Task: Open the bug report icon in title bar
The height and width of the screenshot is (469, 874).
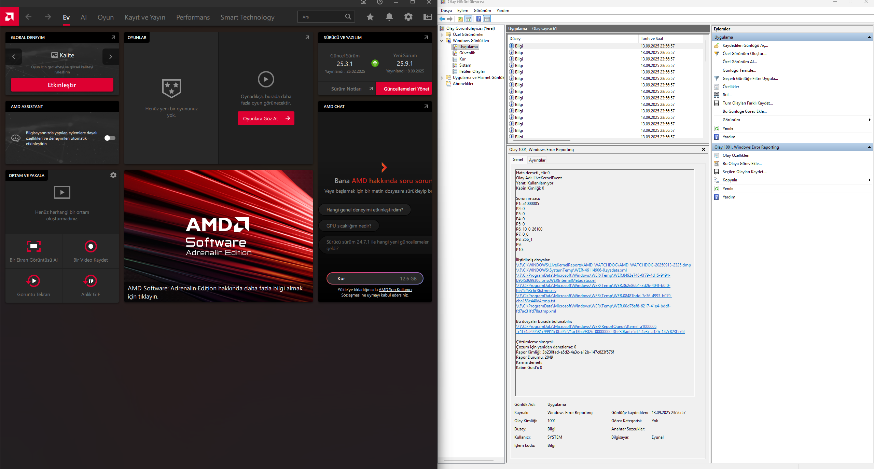Action: click(x=363, y=2)
